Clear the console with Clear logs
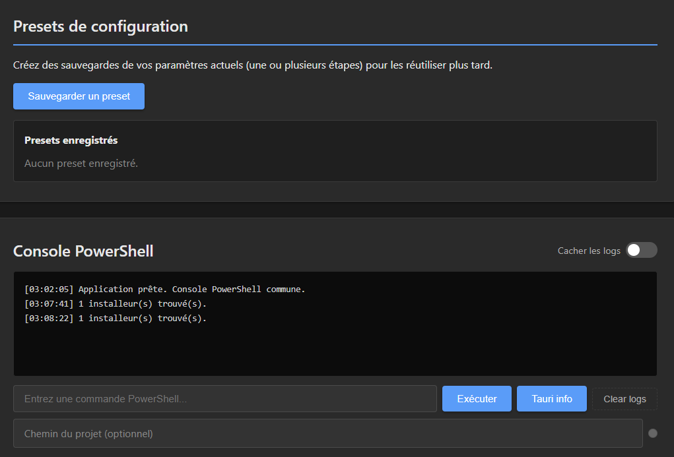Screen dimensions: 674x457 [x=624, y=399]
